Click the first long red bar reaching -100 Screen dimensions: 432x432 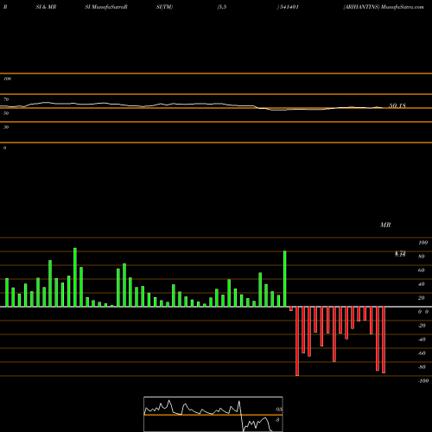point(297,341)
